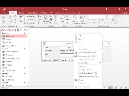Image resolution: width=129 pixels, height=96 pixels.
Task: Switch to the Database Tools tab
Action: 47,13
